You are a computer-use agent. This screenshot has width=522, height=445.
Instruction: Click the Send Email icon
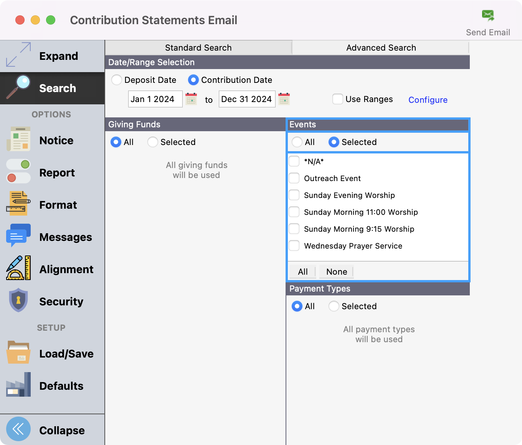click(x=488, y=16)
